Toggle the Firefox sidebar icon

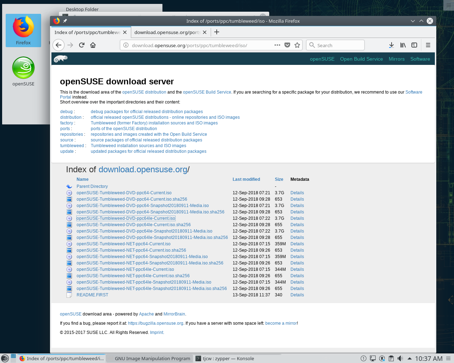click(x=414, y=45)
